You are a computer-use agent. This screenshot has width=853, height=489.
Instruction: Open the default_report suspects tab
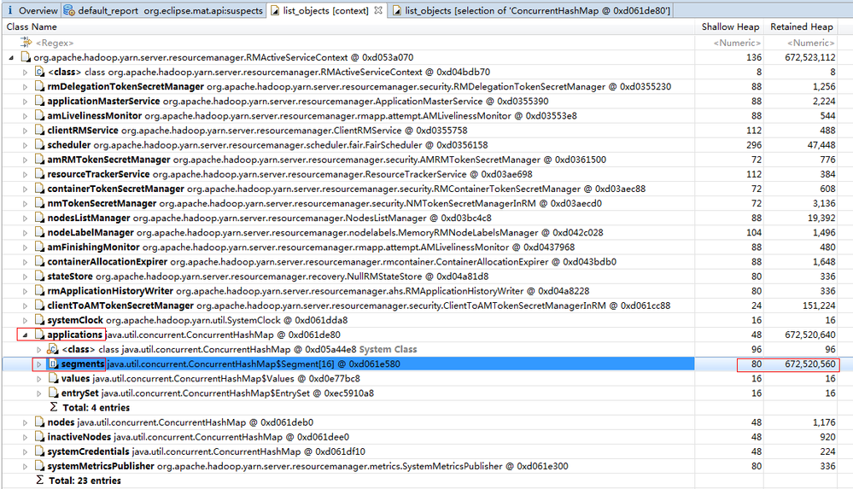tap(164, 10)
